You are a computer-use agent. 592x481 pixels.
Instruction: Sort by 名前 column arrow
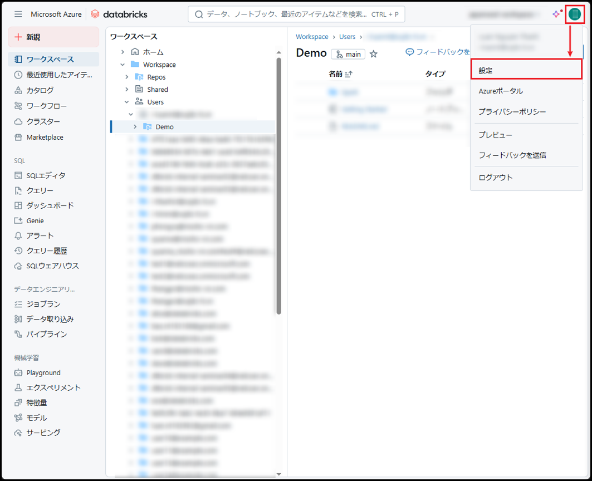click(349, 74)
